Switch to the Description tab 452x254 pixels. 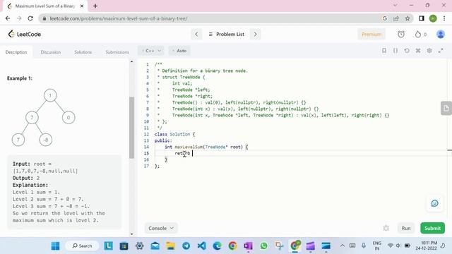point(16,52)
